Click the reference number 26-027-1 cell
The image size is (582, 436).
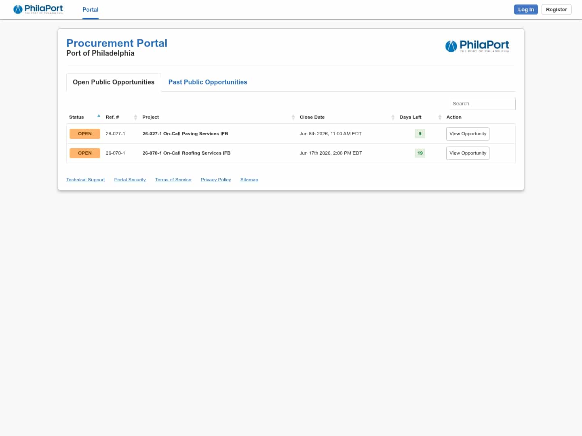(115, 134)
